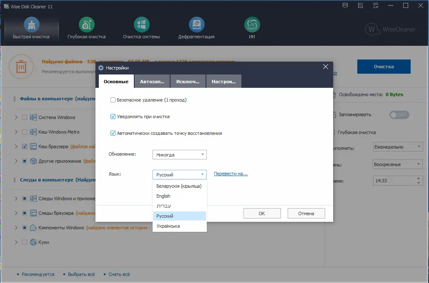Image resolution: width=429 pixels, height=283 pixels.
Task: Click Рекомендуется selection link
Action: pyautogui.click(x=38, y=274)
